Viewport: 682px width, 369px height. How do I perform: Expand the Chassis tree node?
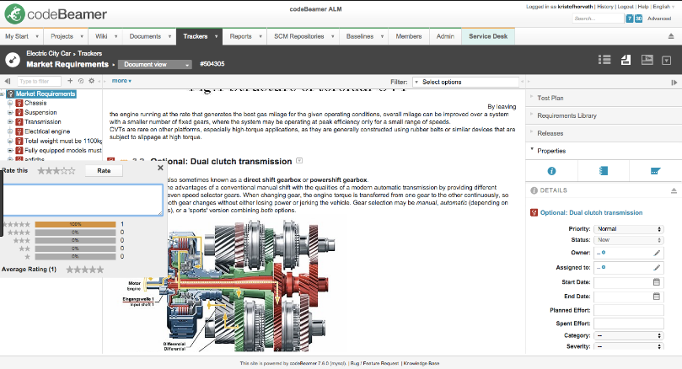click(x=8, y=104)
